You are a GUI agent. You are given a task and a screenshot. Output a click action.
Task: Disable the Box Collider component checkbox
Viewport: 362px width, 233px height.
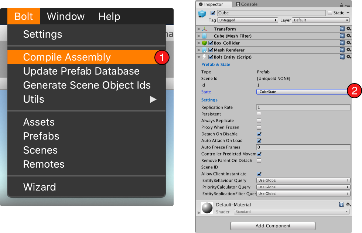coord(211,43)
